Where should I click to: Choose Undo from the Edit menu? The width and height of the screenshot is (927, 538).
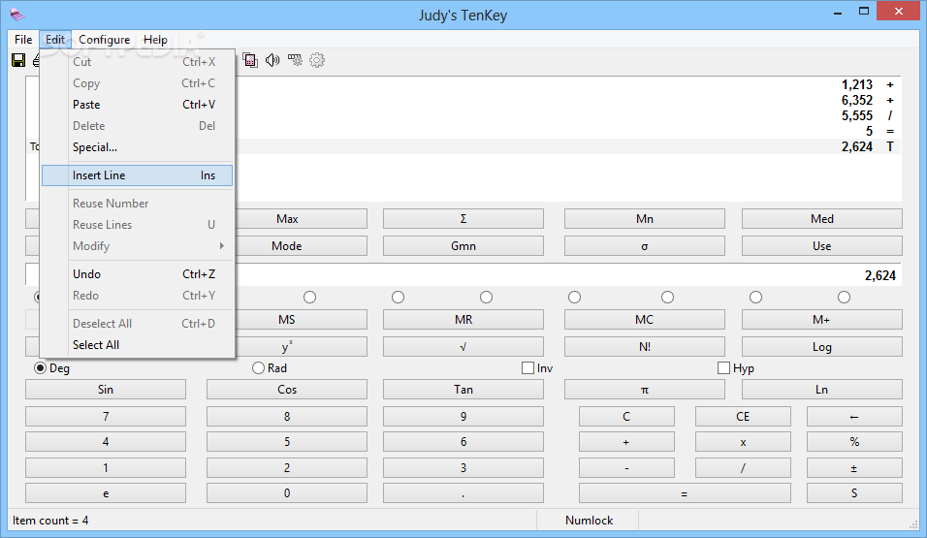pos(137,274)
